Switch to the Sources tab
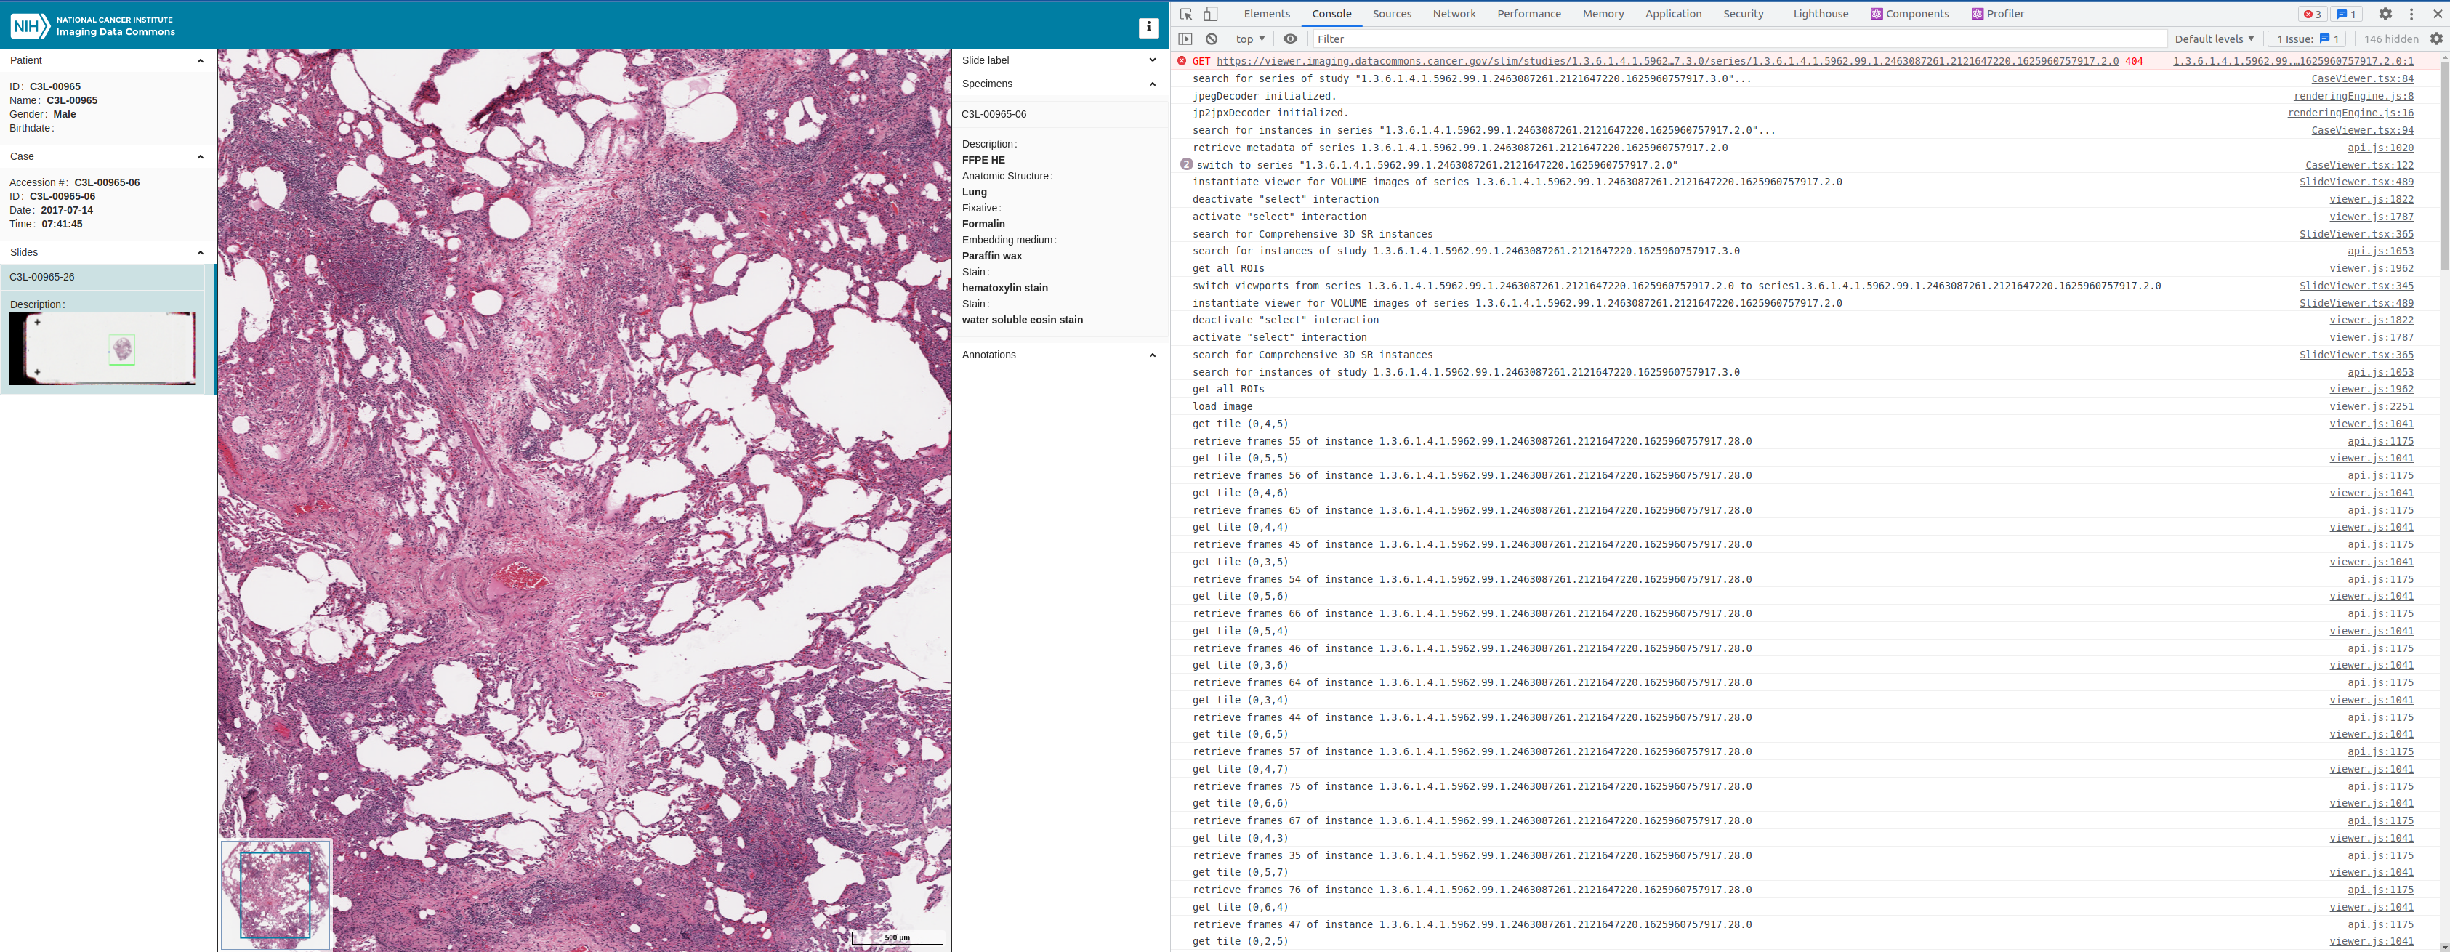The height and width of the screenshot is (952, 2450). point(1392,15)
